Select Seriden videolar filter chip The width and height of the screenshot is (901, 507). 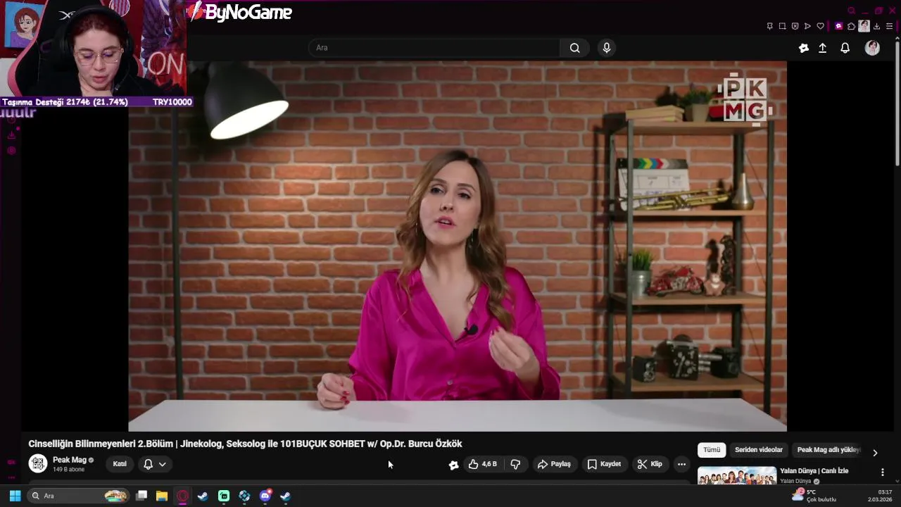click(759, 450)
